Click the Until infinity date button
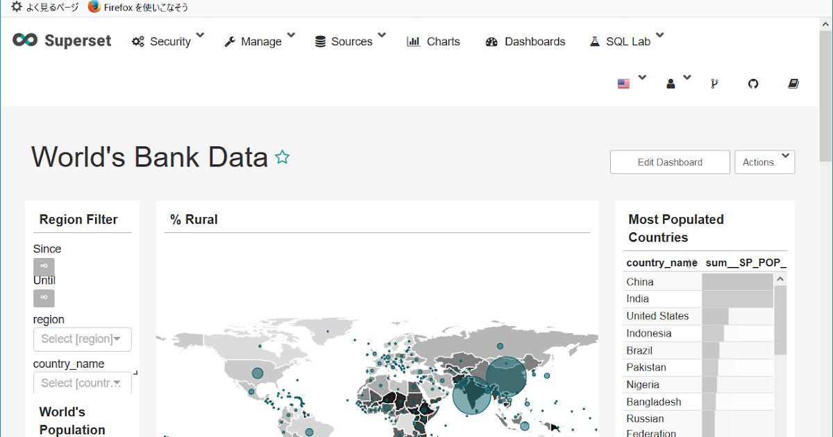 click(44, 298)
